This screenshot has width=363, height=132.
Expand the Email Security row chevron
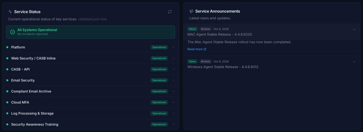coord(173,81)
